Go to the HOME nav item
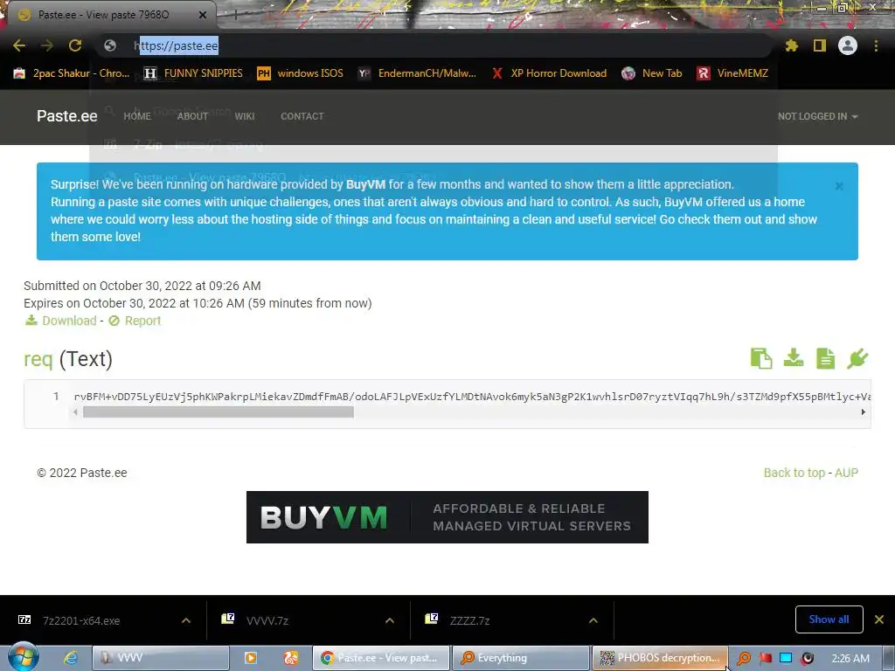This screenshot has height=671, width=895. click(x=137, y=116)
